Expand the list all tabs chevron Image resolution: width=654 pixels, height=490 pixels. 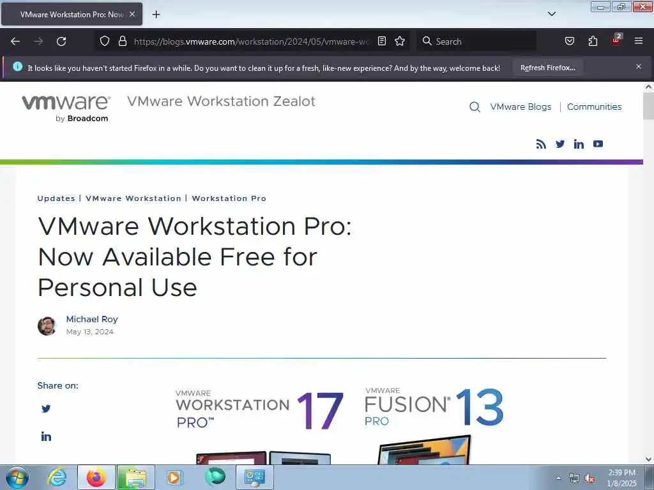point(551,14)
